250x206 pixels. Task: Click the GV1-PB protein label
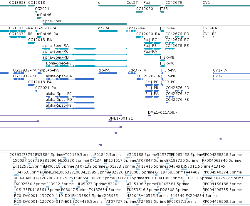tap(220, 76)
